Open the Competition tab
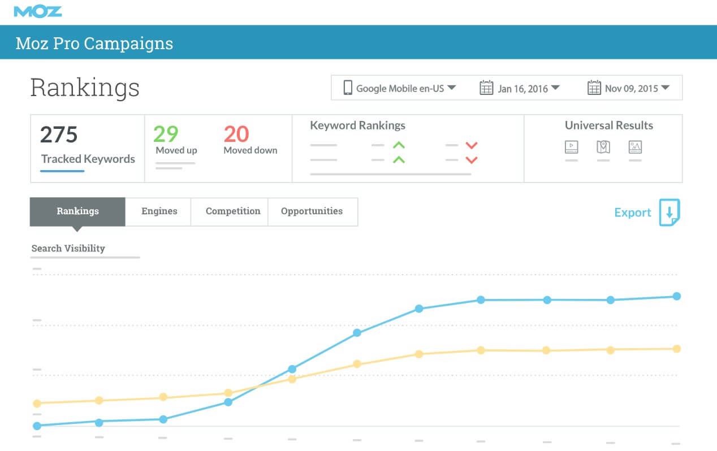The image size is (717, 451). click(x=233, y=211)
